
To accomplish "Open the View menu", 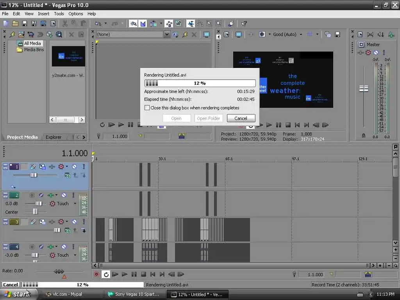I will coord(29,14).
